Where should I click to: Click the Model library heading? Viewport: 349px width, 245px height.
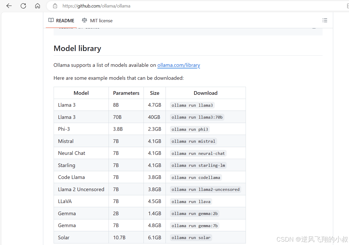77,48
